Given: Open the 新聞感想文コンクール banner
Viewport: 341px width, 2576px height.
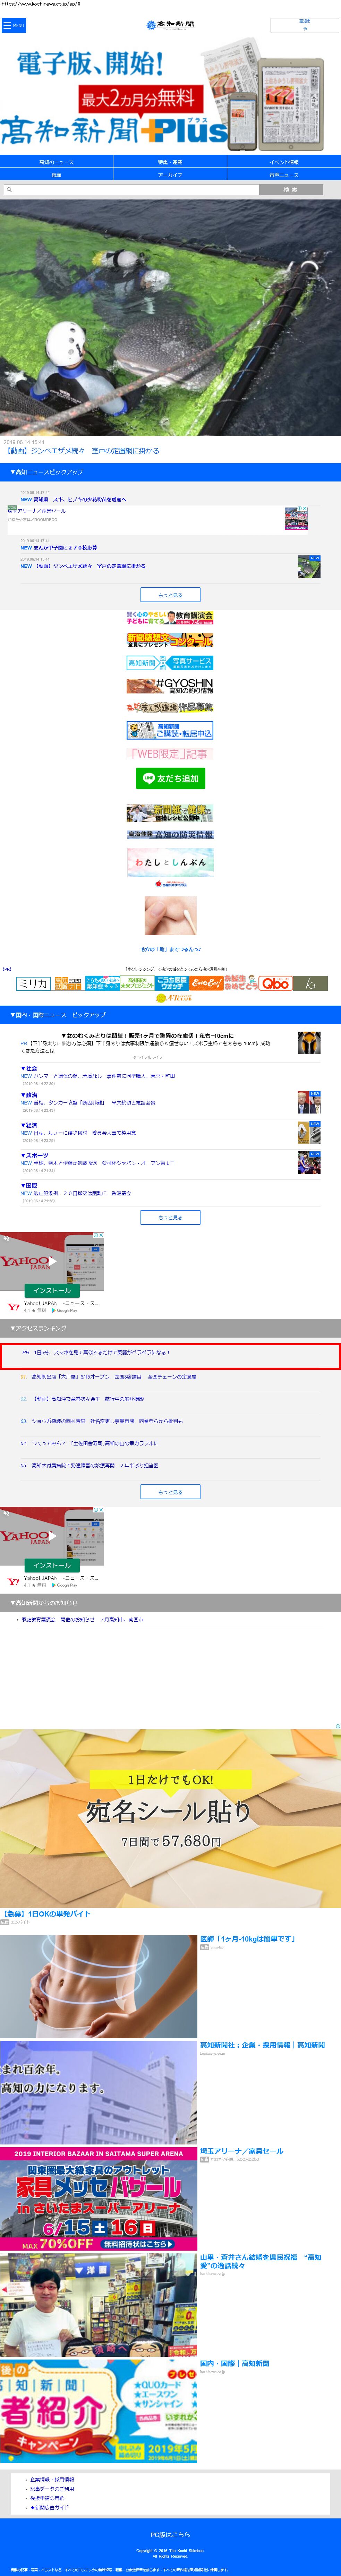Looking at the screenshot, I should (170, 640).
